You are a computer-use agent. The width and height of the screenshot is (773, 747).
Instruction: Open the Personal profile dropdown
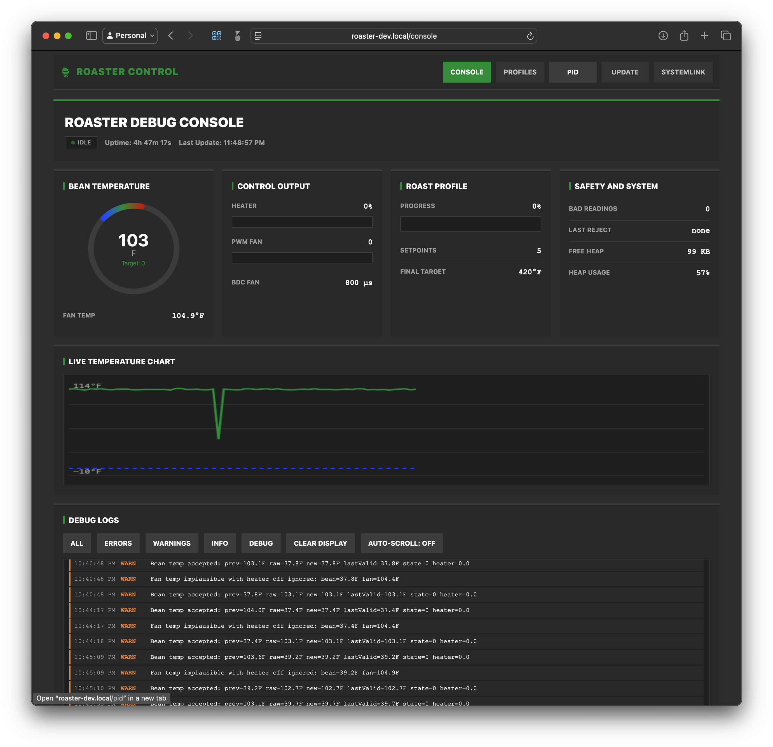130,36
